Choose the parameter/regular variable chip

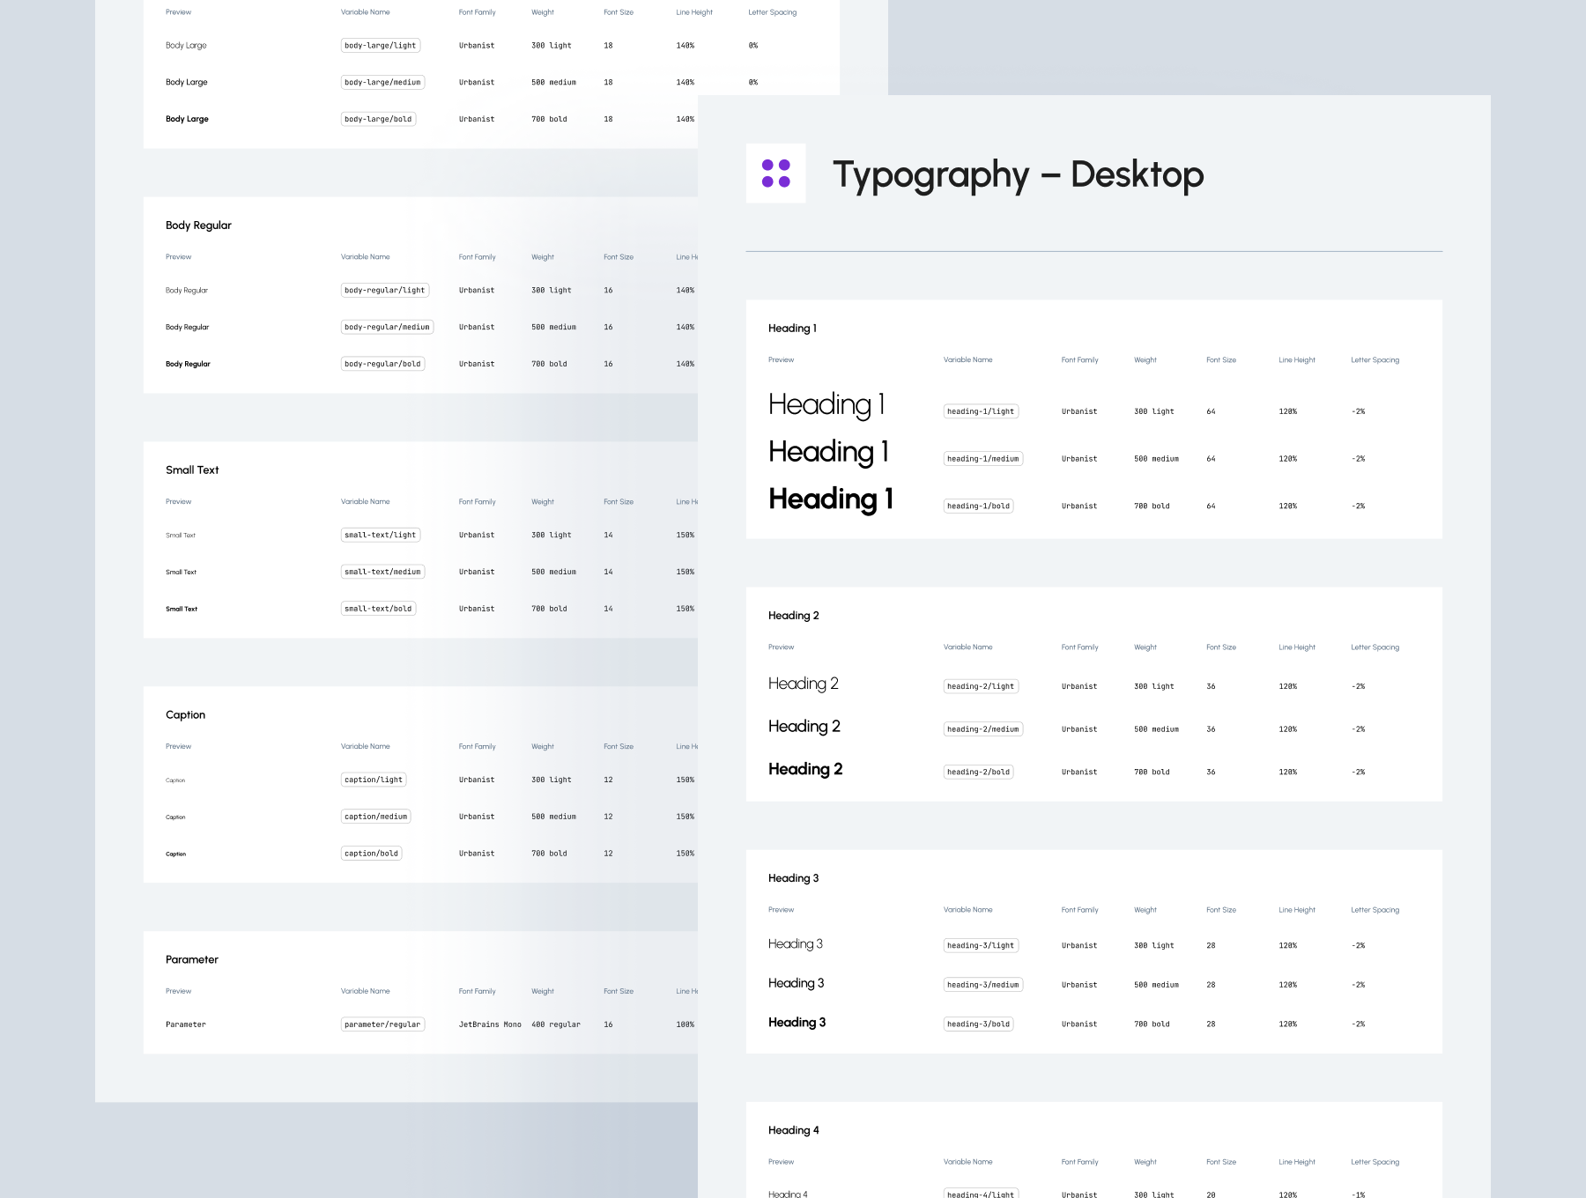tap(382, 1024)
